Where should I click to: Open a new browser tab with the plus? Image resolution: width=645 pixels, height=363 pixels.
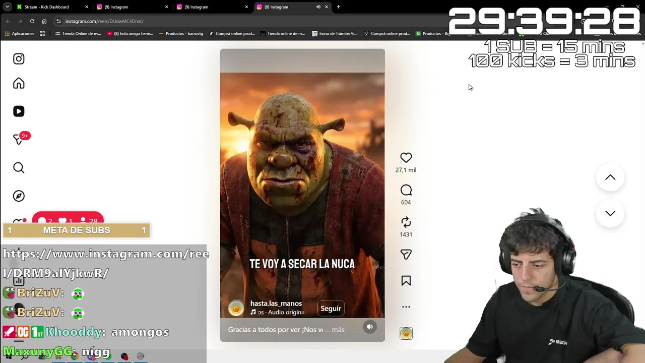[339, 7]
